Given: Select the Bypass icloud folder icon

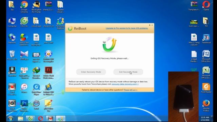Looking at the screenshot, I should pos(60,7).
